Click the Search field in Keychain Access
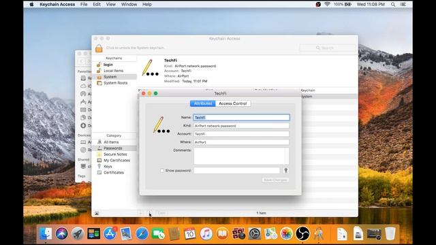 click(x=327, y=48)
